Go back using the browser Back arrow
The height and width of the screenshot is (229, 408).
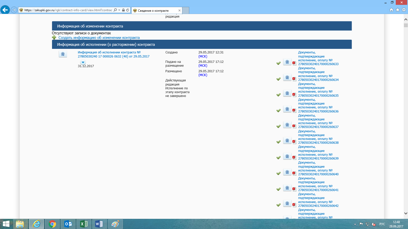[5, 10]
